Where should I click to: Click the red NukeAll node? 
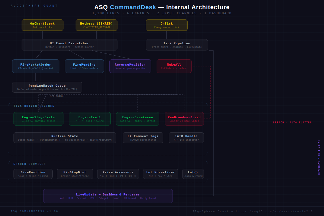pyautogui.click(x=174, y=66)
